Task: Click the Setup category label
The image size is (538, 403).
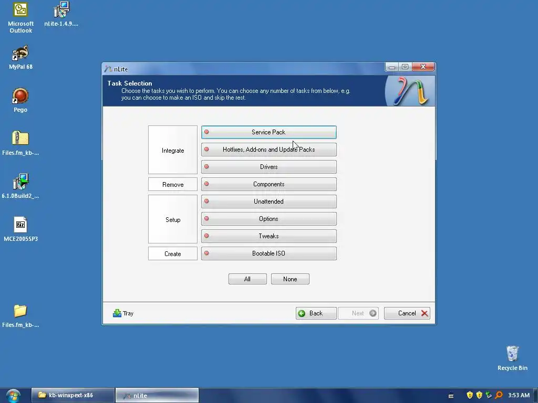Action: (173, 220)
